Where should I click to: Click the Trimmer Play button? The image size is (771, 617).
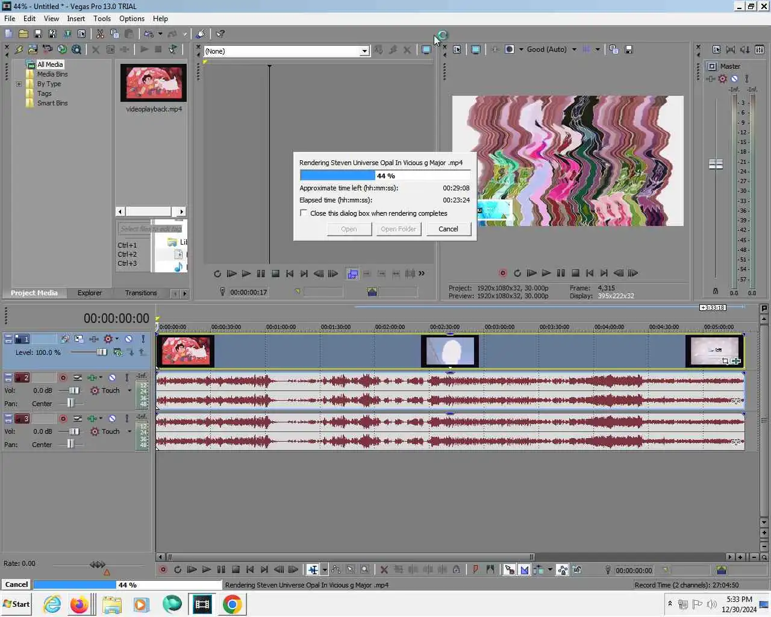point(246,274)
